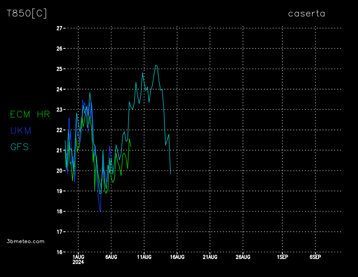
Task: Select the 6AUG date tick label
Action: pyautogui.click(x=111, y=257)
